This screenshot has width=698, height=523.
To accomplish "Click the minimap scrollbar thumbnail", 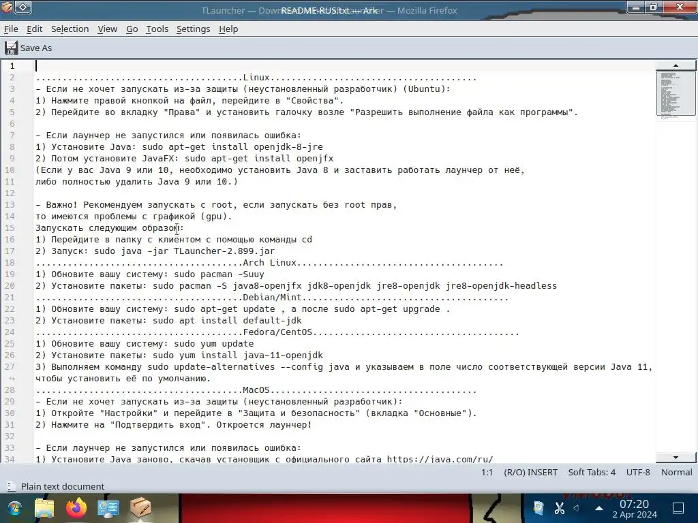I will (676, 93).
